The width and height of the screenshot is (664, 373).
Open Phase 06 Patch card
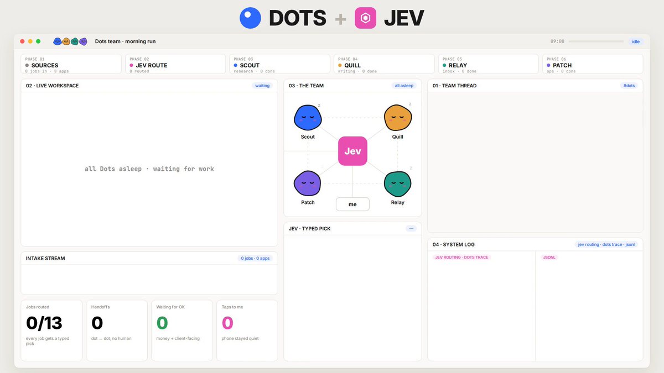[593, 64]
